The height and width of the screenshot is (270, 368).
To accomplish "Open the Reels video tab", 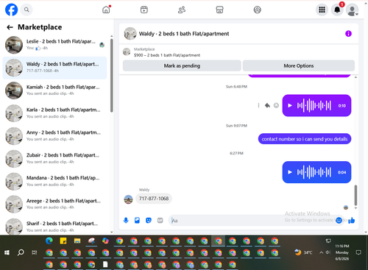I will pos(144,10).
